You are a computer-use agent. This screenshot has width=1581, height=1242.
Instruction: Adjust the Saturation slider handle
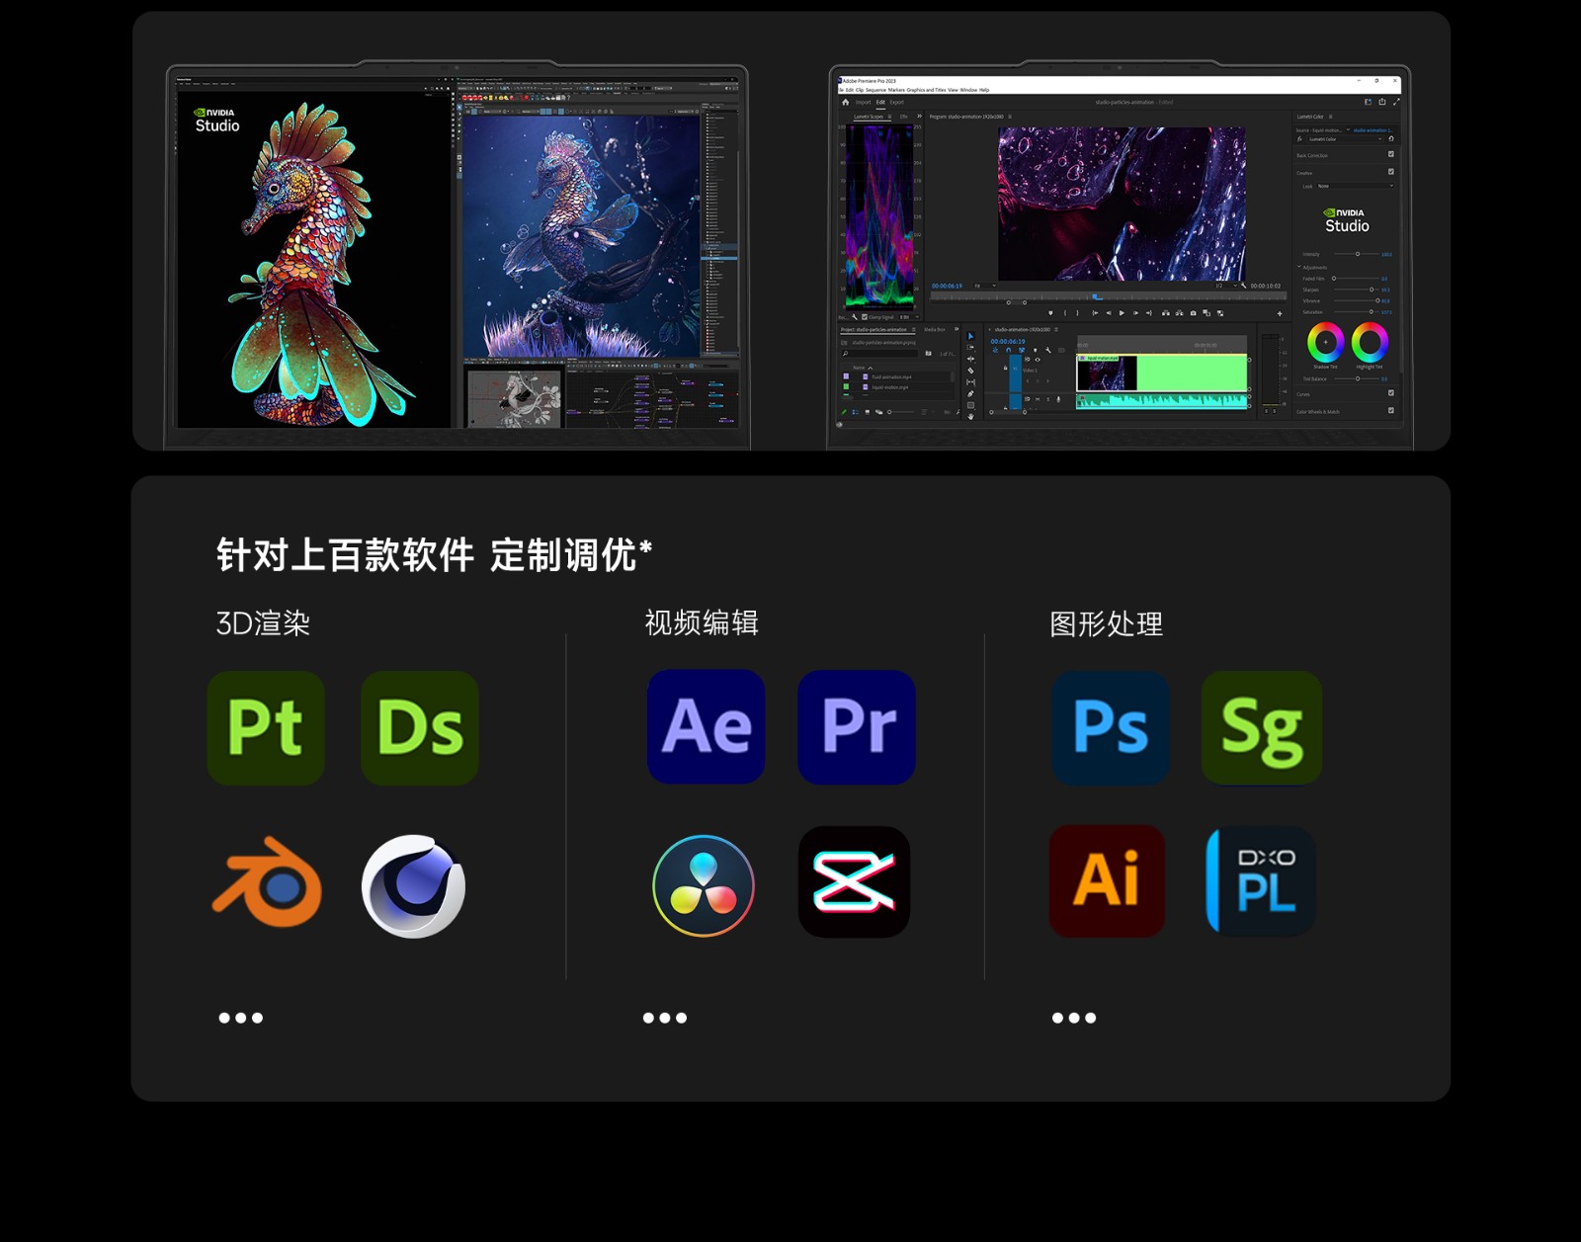(x=1372, y=311)
